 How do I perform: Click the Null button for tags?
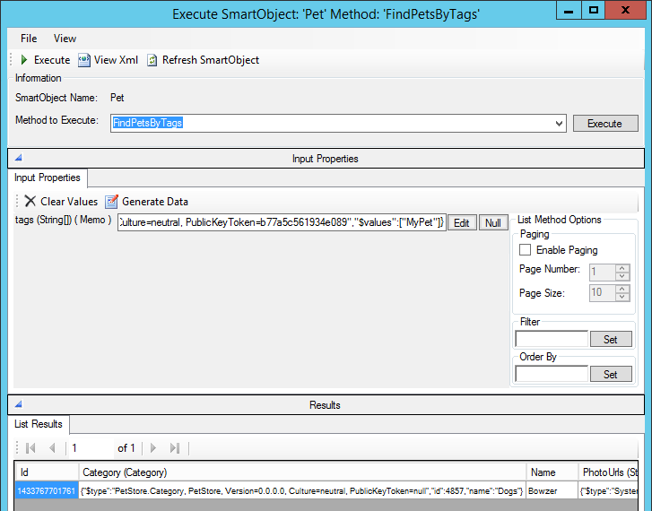[x=492, y=222]
